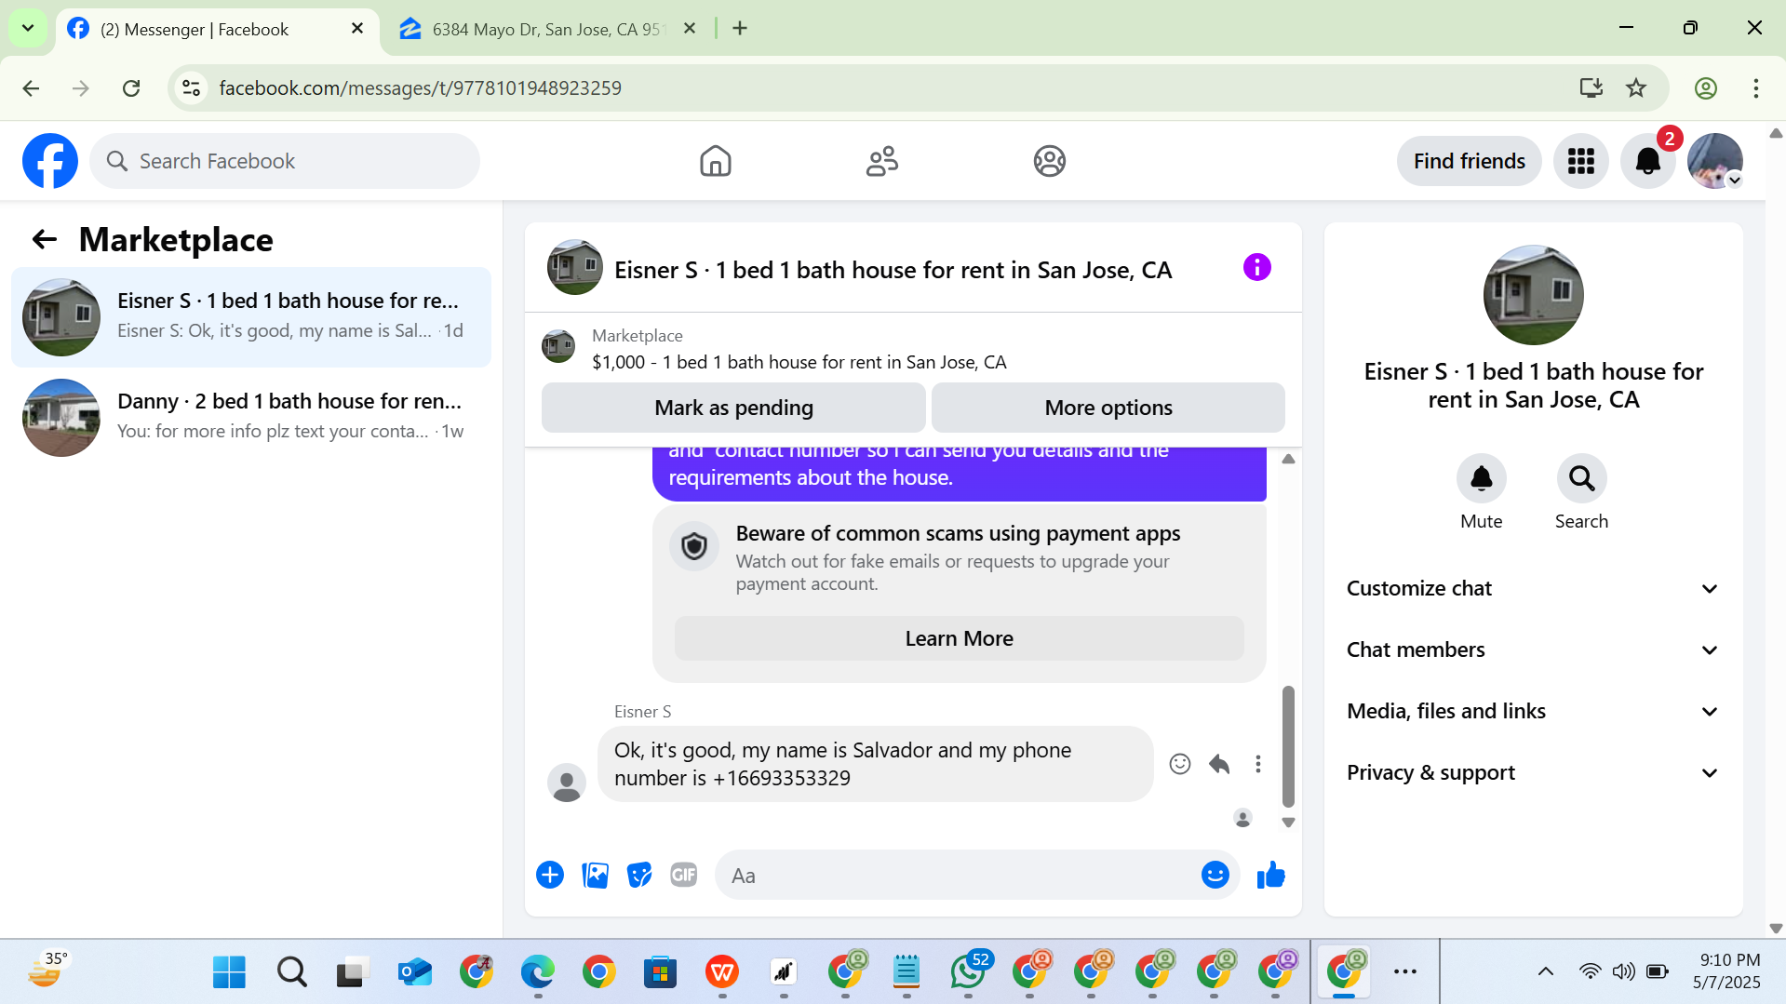Focus Search Facebook field
Screen dimensions: 1786x1004
coord(285,161)
